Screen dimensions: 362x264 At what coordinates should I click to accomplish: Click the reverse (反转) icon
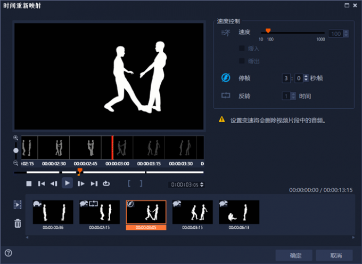coord(226,96)
